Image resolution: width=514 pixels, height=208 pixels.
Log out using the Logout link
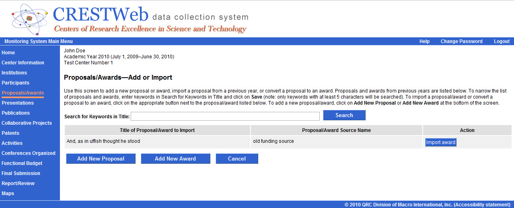pyautogui.click(x=502, y=41)
